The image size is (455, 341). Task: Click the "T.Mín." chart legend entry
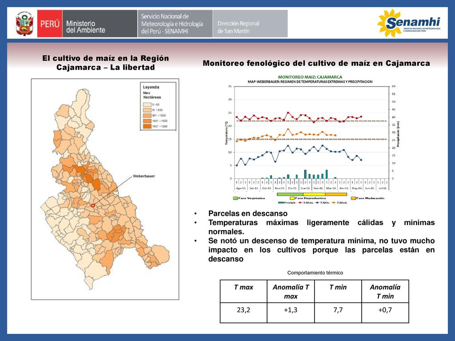tap(322, 202)
